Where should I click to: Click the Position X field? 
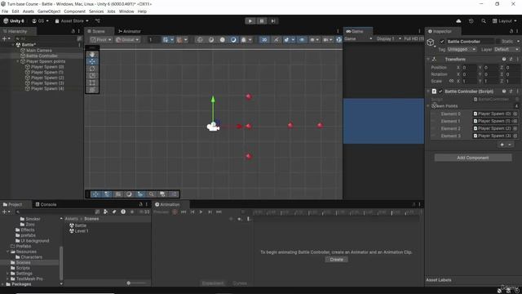[x=469, y=67]
